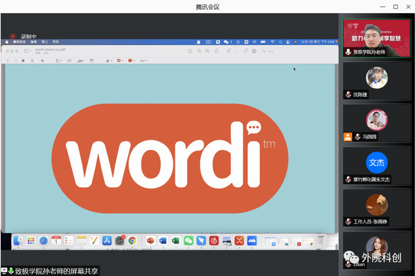Expand the sidebar view dropdown in Preview
Screen dimensions: 415x276
point(28,51)
